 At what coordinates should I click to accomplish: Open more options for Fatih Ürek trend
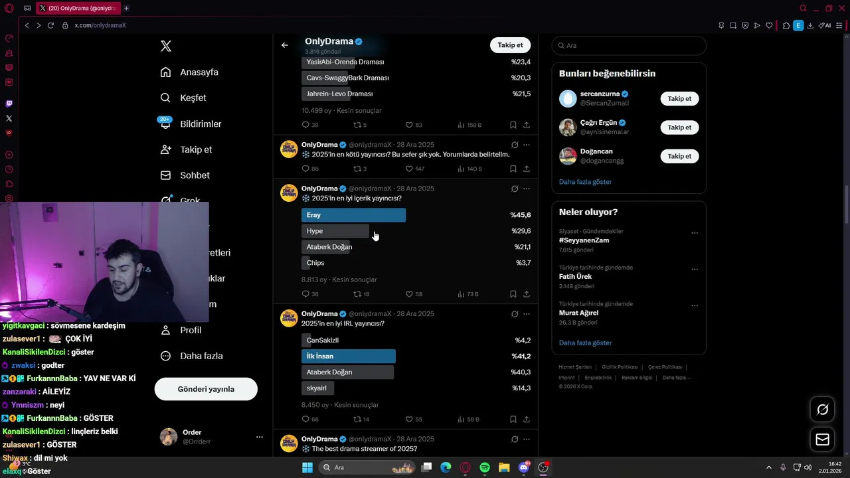695,270
